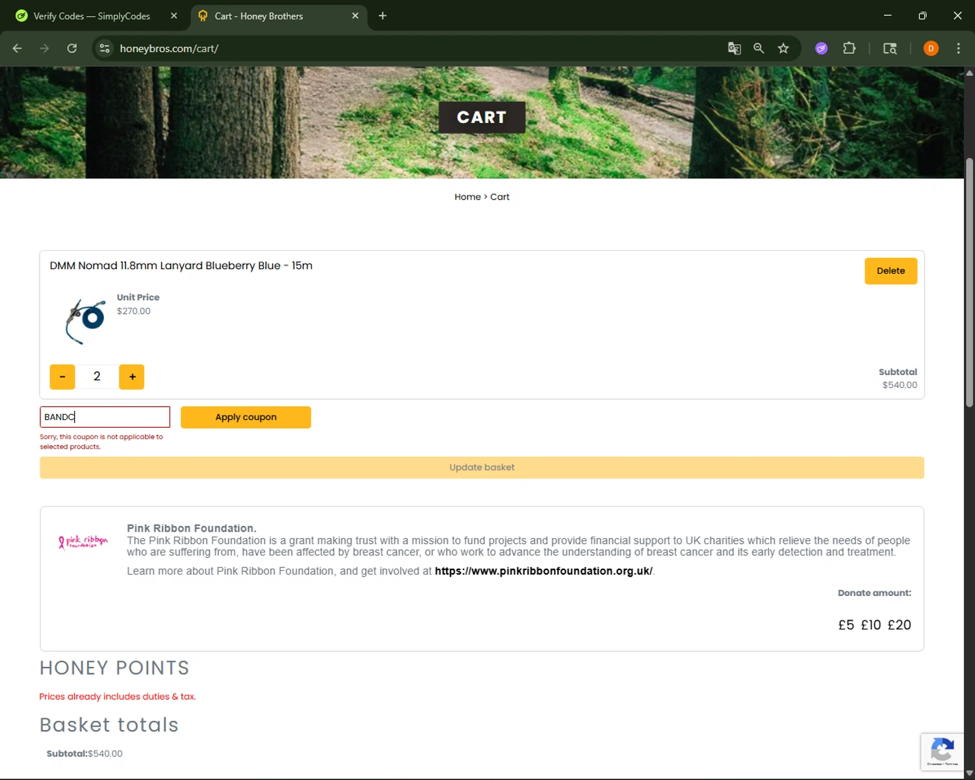Click the CART banner title
The height and width of the screenshot is (780, 975).
[x=482, y=118]
